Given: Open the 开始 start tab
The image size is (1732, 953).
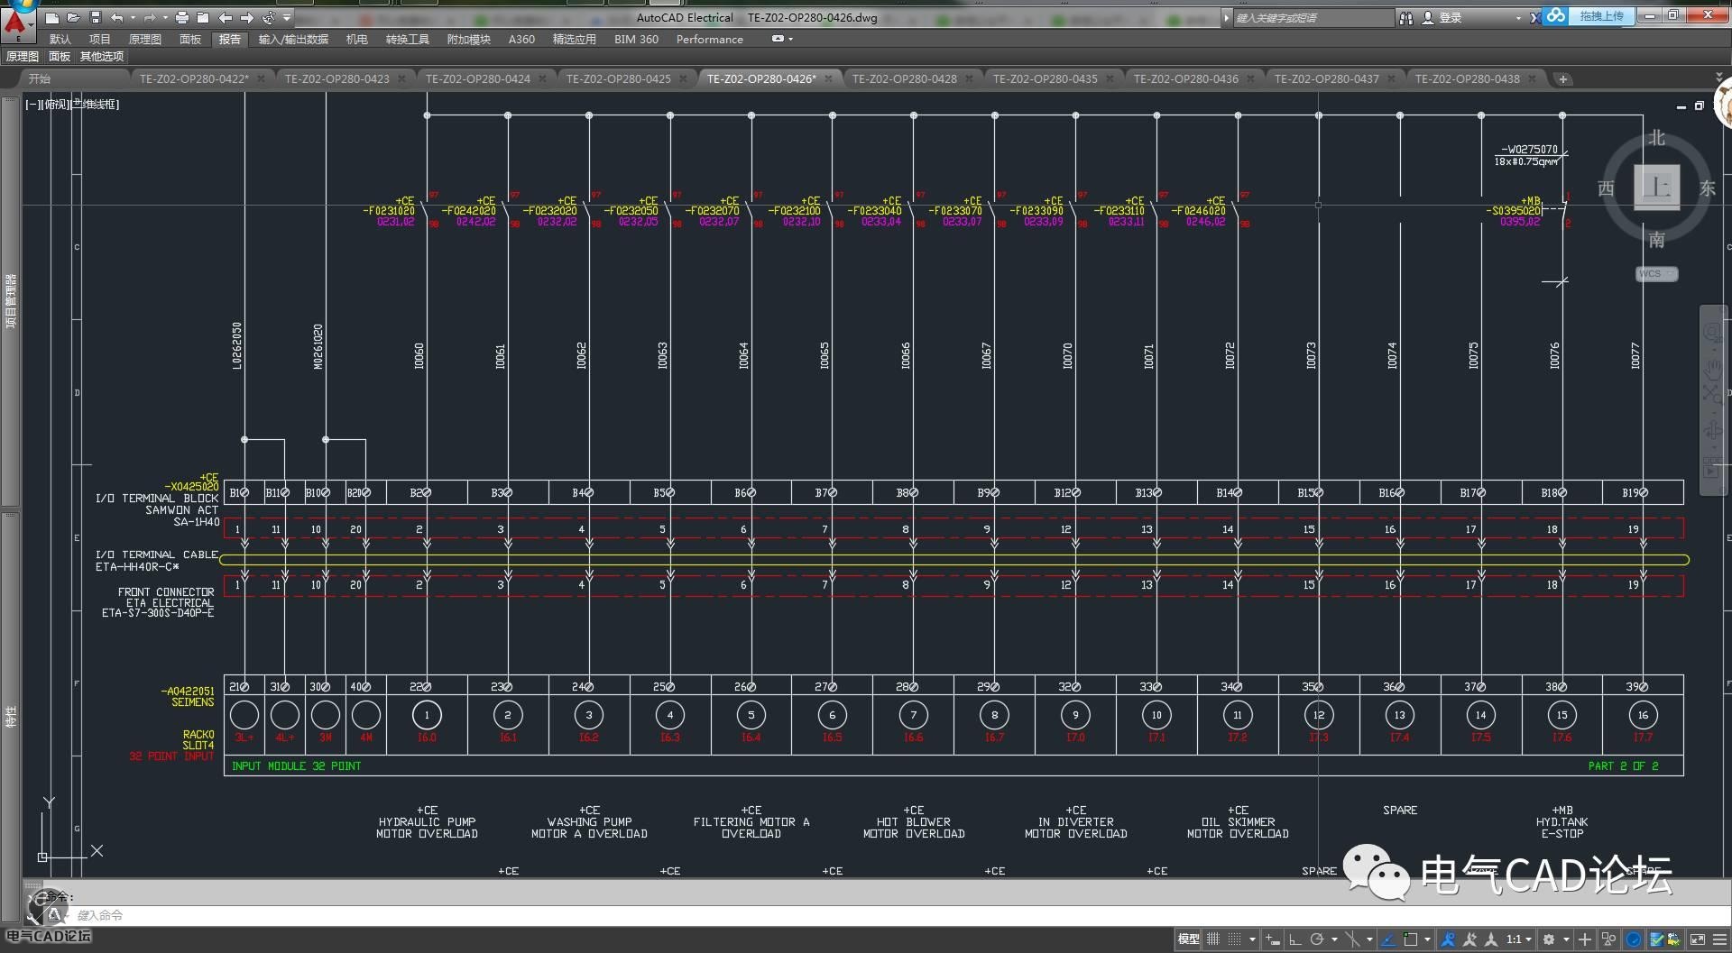Looking at the screenshot, I should (x=40, y=79).
